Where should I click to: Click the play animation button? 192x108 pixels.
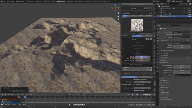(80, 105)
